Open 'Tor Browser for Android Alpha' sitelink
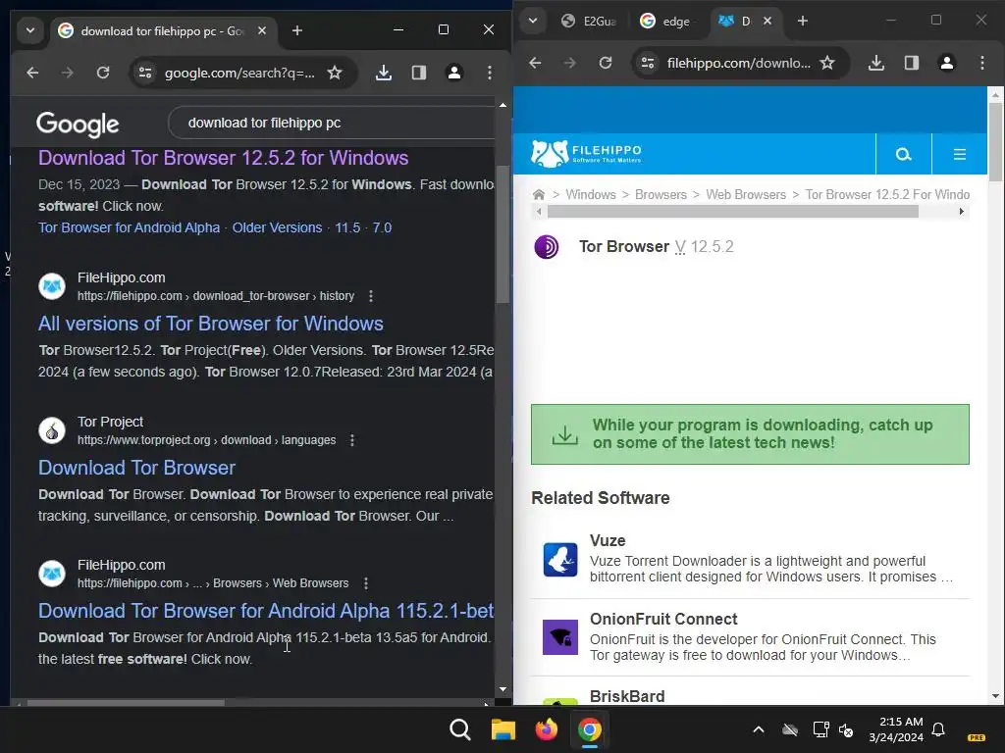This screenshot has height=753, width=1005. 129,227
